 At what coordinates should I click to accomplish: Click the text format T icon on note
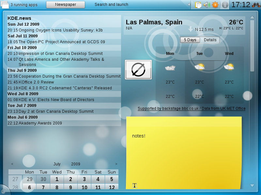(134, 185)
